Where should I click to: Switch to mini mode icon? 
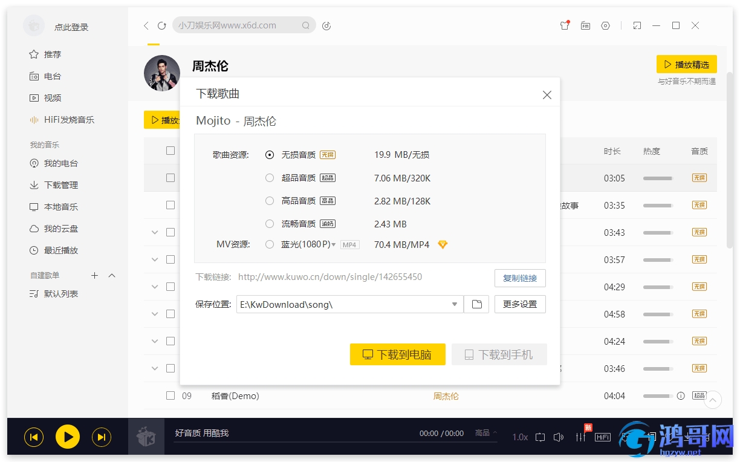click(637, 25)
